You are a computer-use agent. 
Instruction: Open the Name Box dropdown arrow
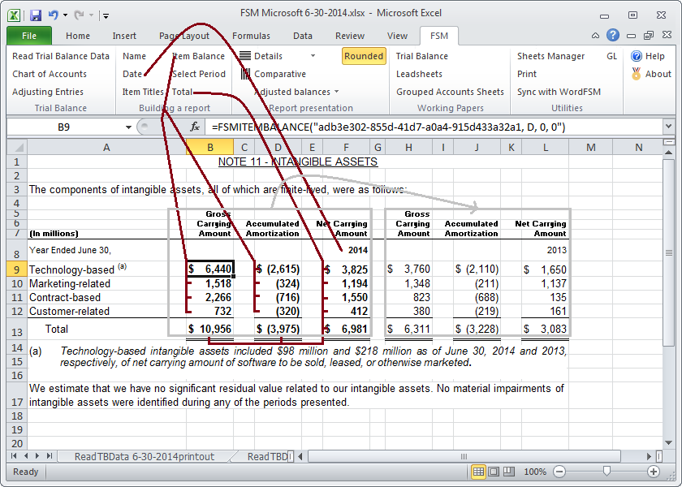point(128,127)
